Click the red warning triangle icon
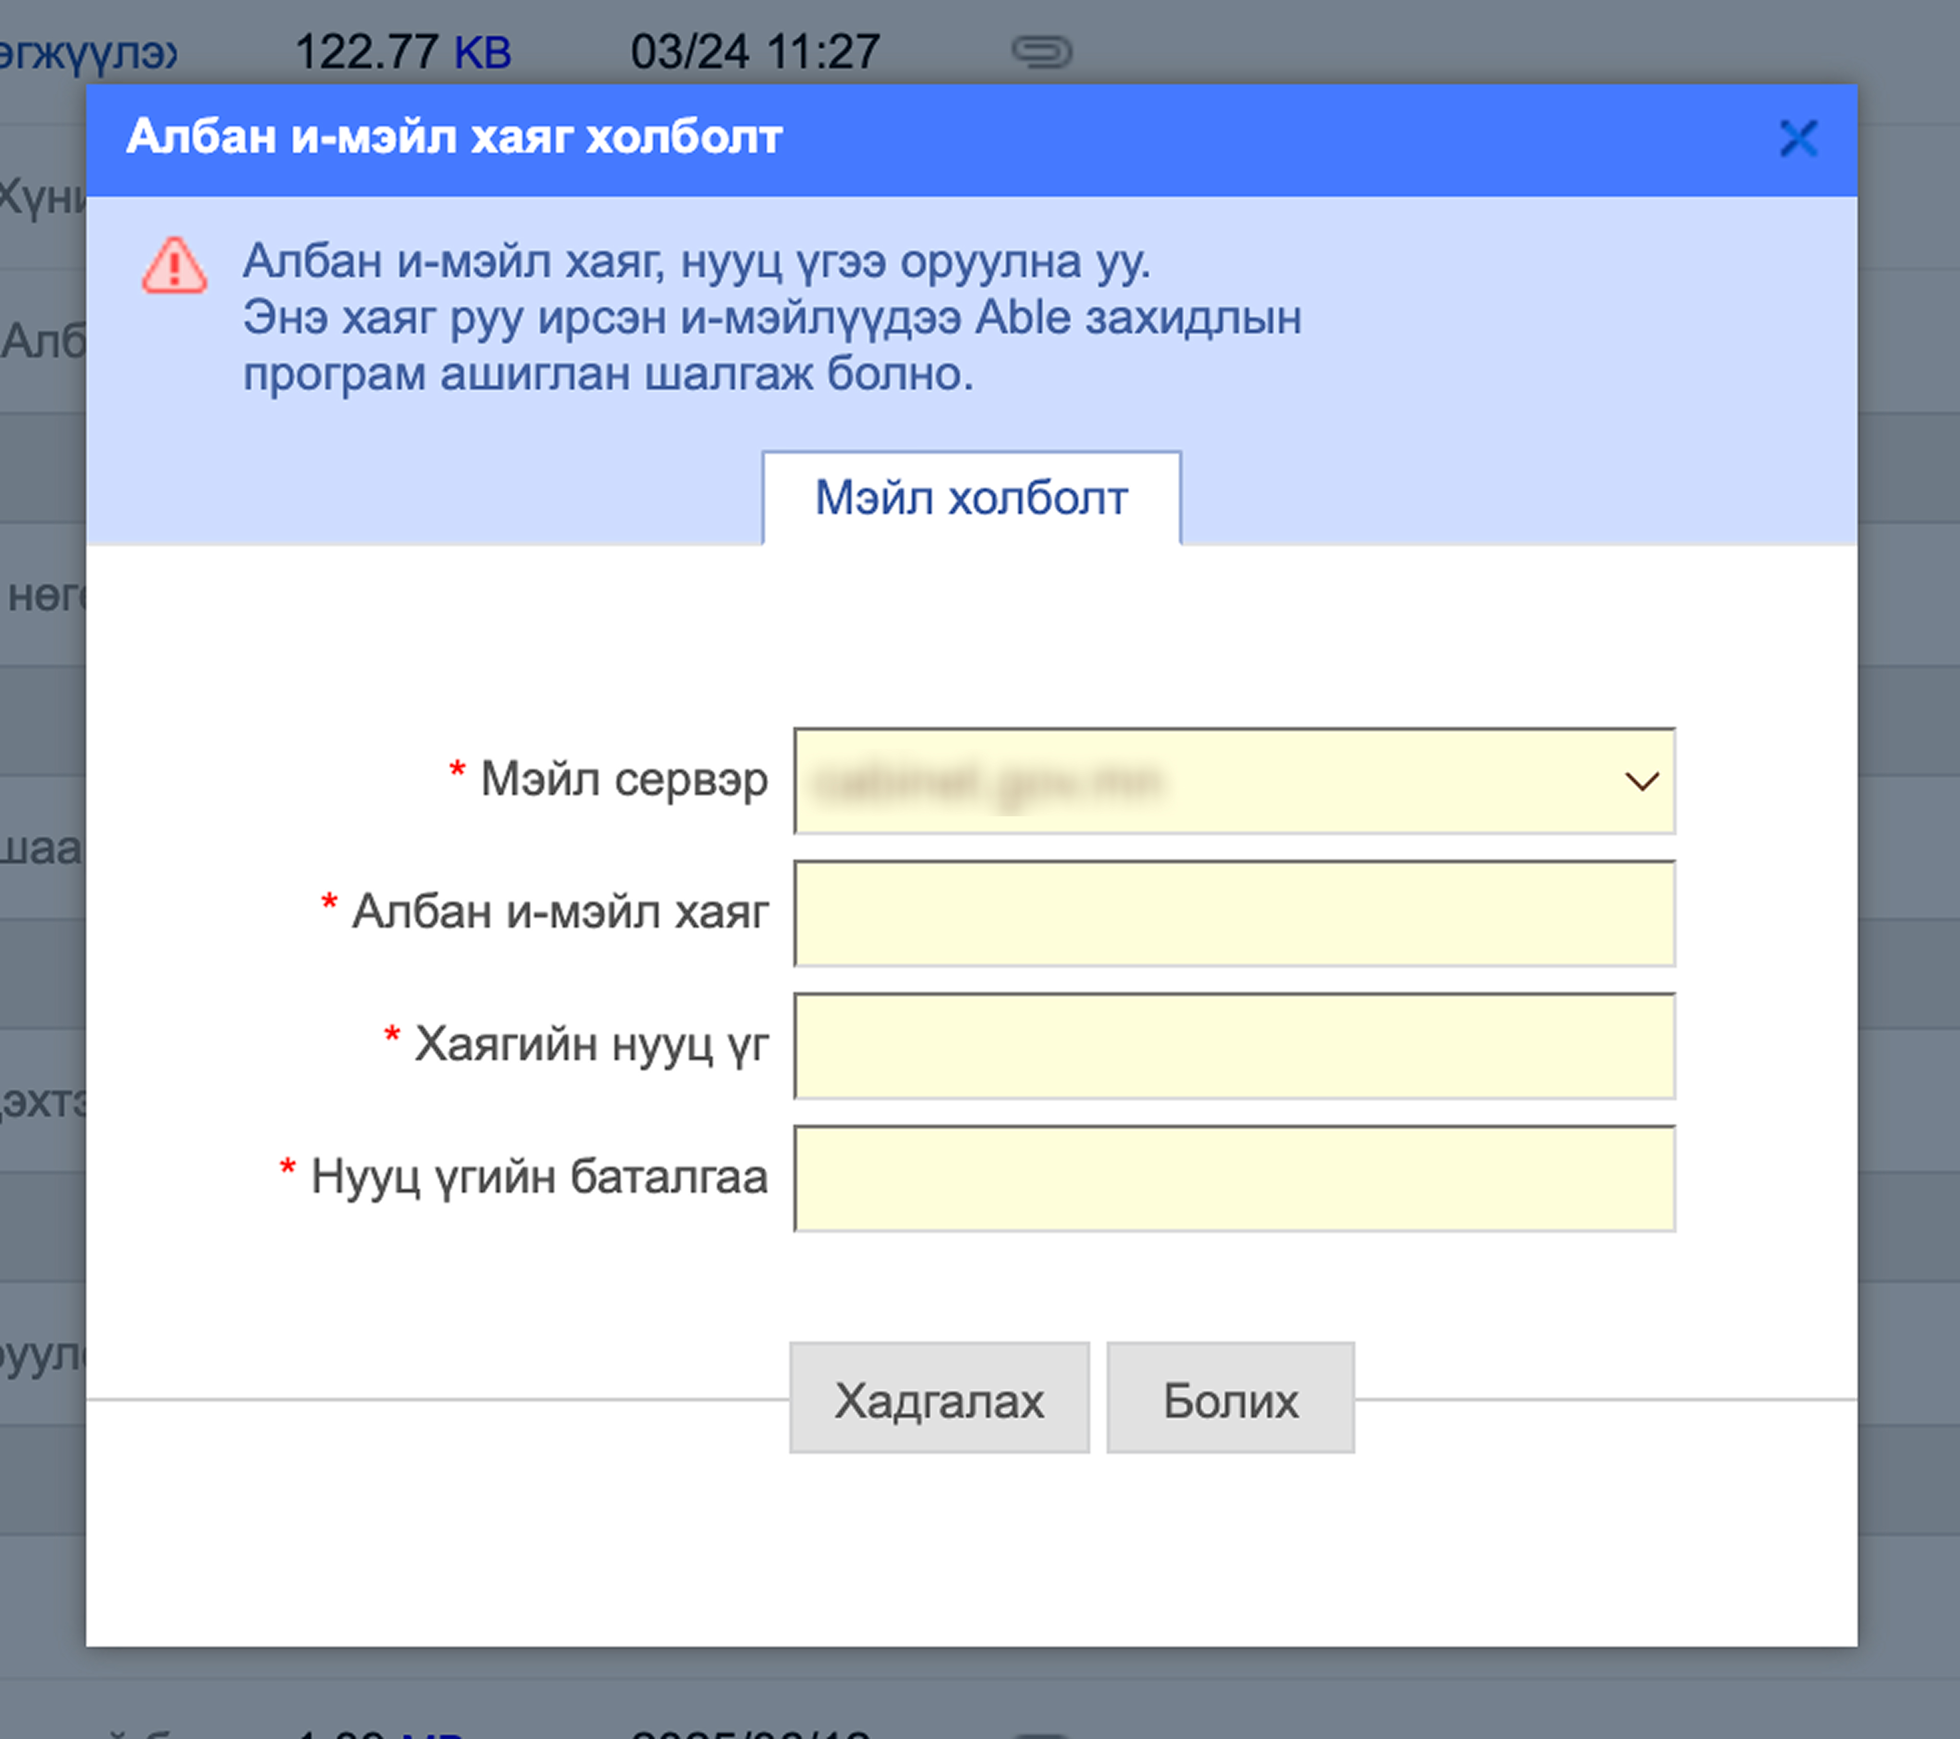The width and height of the screenshot is (1960, 1739). 174,265
